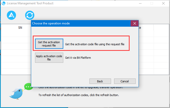Screen dimensions: 170x108
Task: Click the Get it via Bit Platform label
Action: (x=78, y=58)
